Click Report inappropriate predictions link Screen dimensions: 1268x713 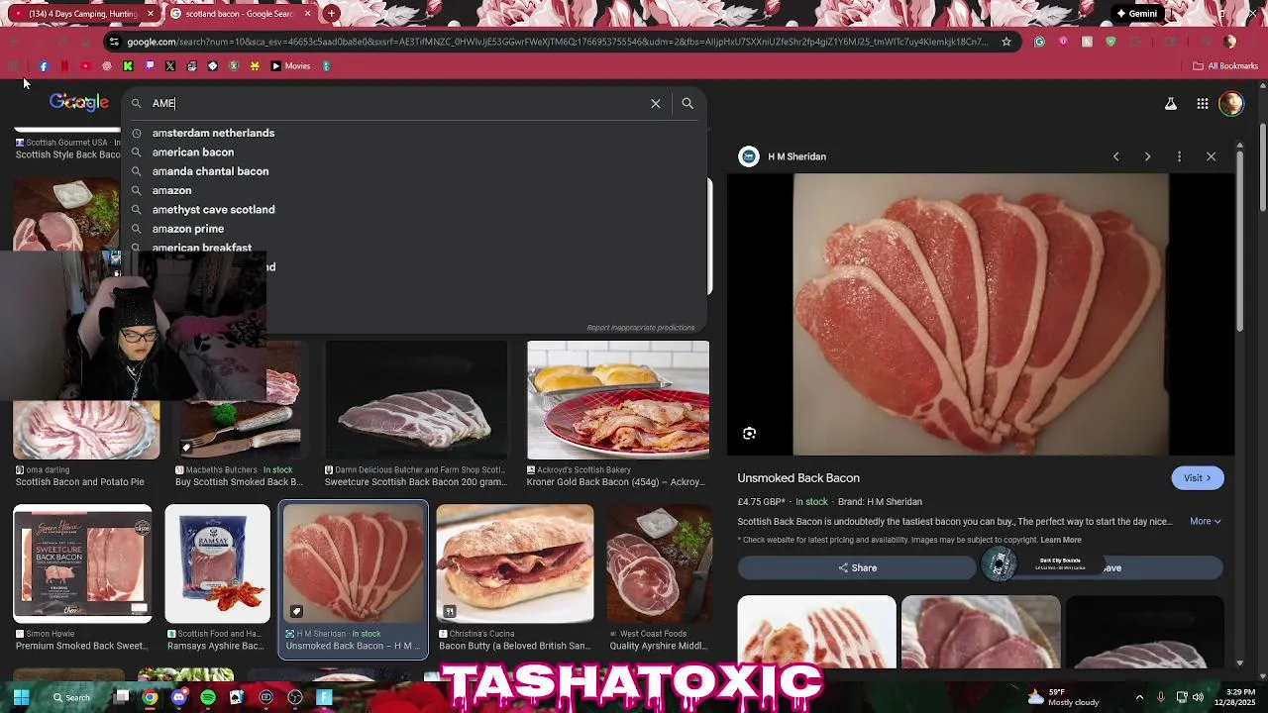point(640,328)
